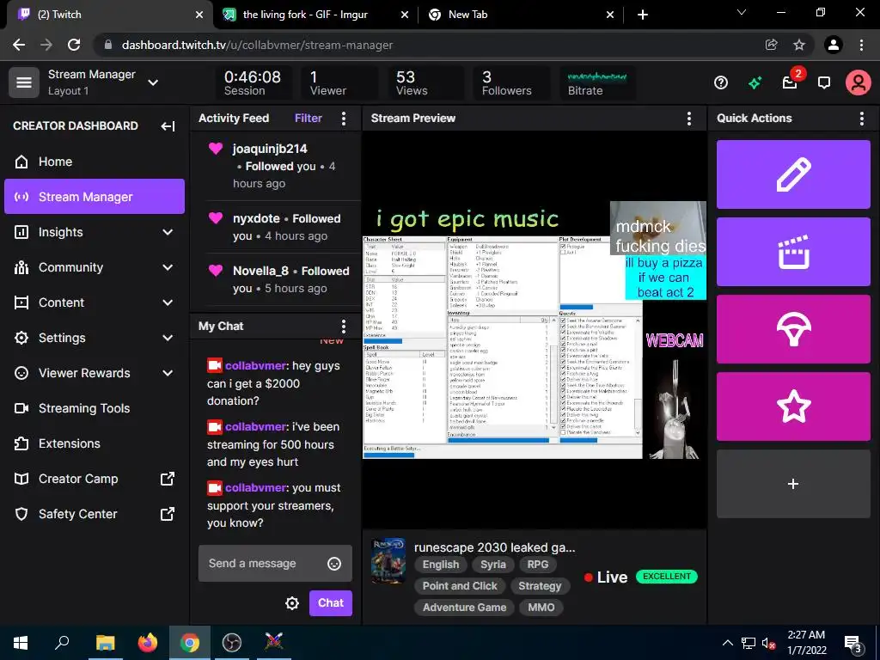Open Extensions in the sidebar
880x660 pixels.
(x=95, y=444)
